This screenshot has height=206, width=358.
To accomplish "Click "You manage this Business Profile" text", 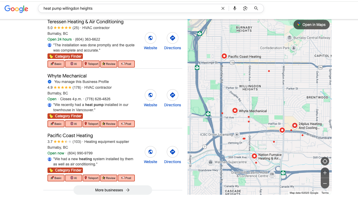I will point(81,82).
